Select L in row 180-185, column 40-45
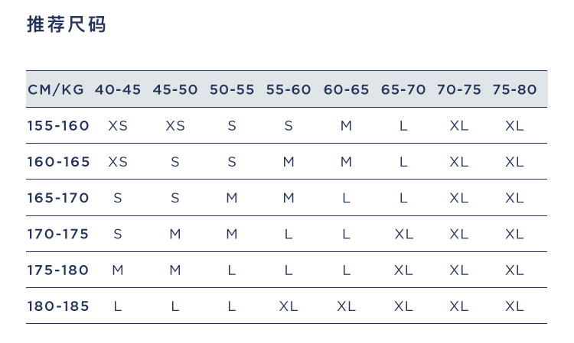The image size is (574, 343). pyautogui.click(x=118, y=306)
